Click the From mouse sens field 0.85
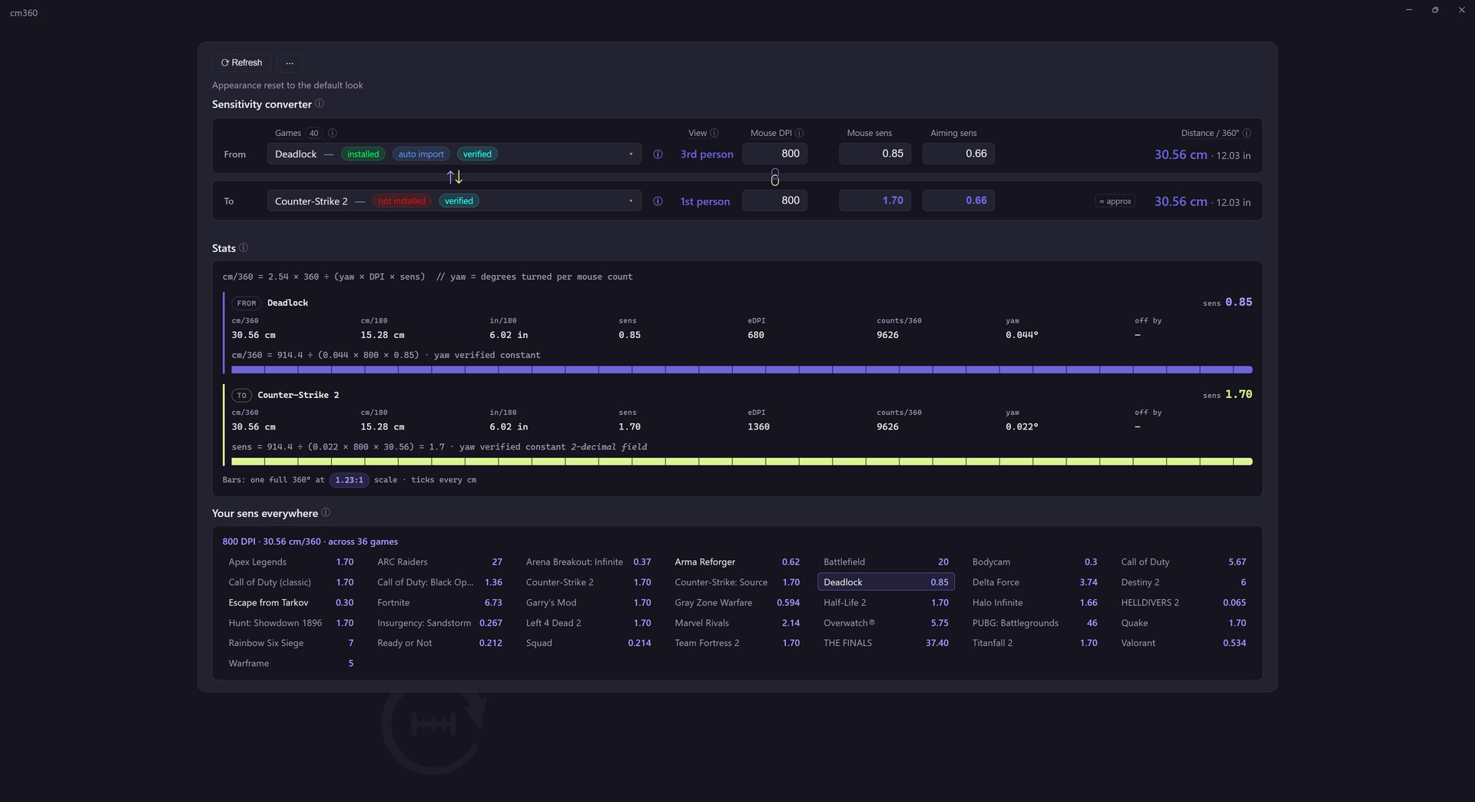The image size is (1475, 802). point(875,154)
